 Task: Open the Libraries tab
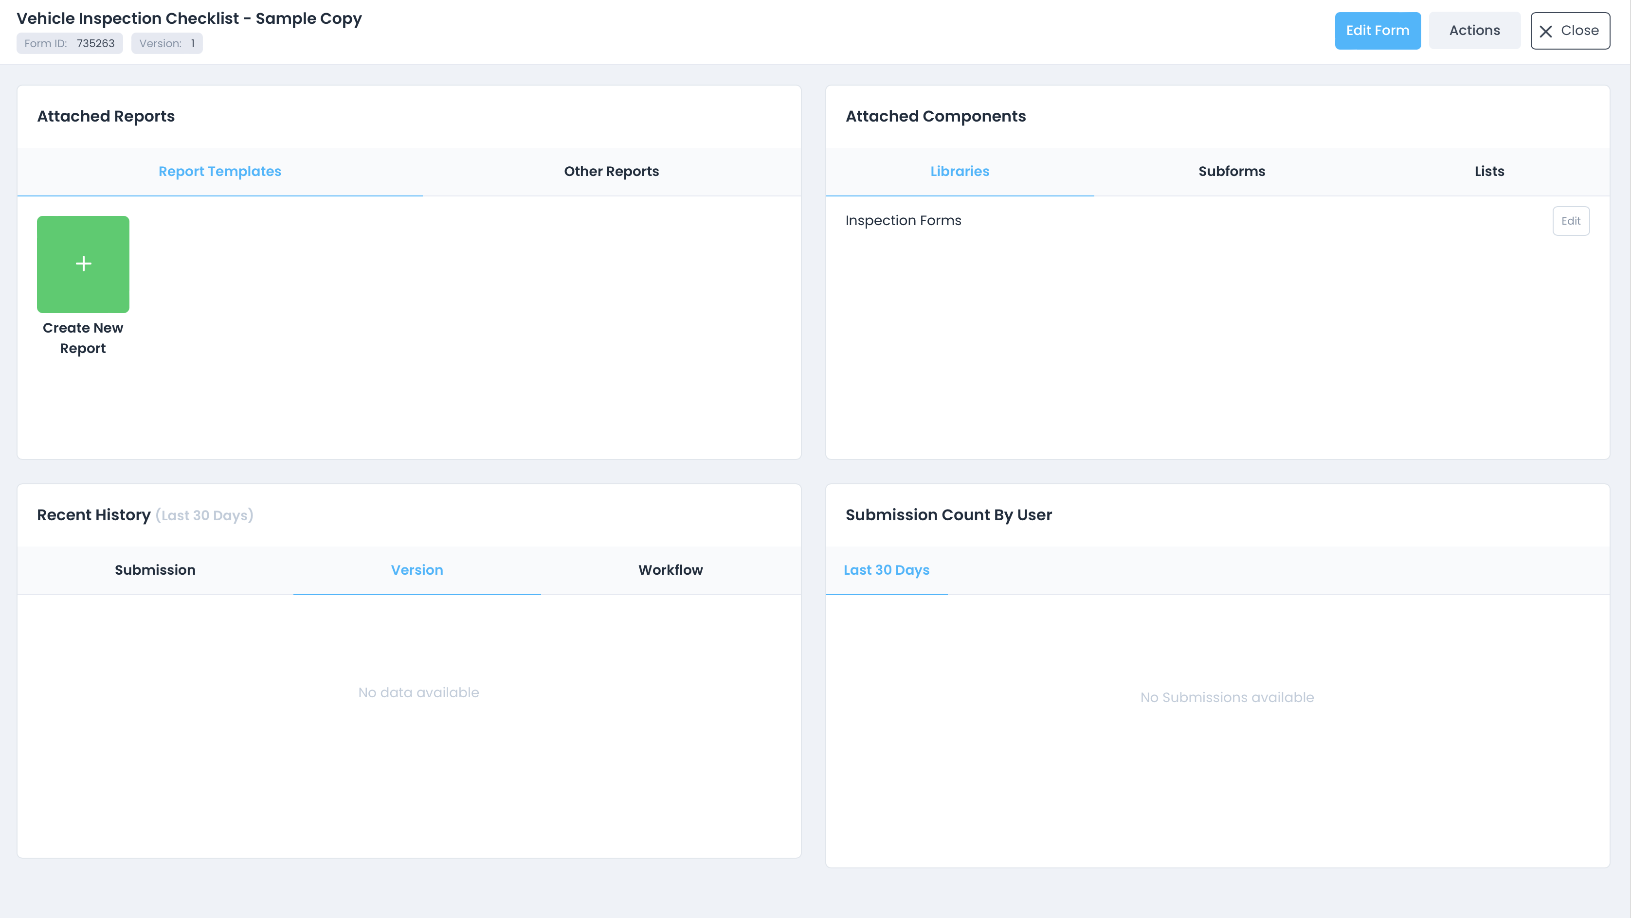pyautogui.click(x=959, y=172)
